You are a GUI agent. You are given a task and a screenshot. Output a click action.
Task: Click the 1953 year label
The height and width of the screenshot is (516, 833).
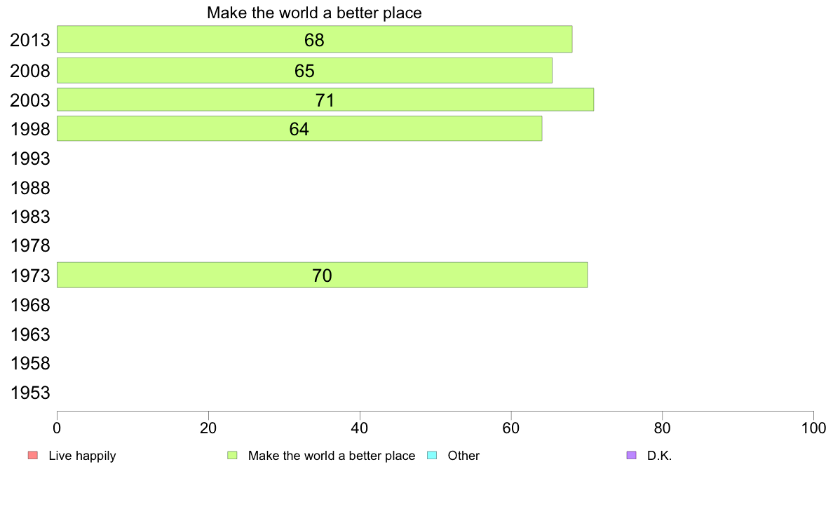click(29, 393)
